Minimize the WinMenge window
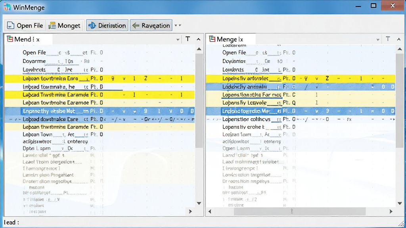The image size is (406, 228). click(358, 6)
